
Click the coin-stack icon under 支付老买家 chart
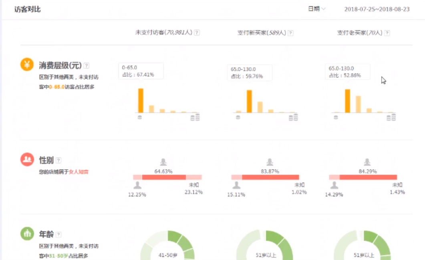[x=391, y=117]
